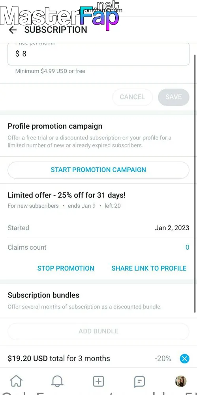Share link to profile
This screenshot has width=197, height=395.
point(149,268)
